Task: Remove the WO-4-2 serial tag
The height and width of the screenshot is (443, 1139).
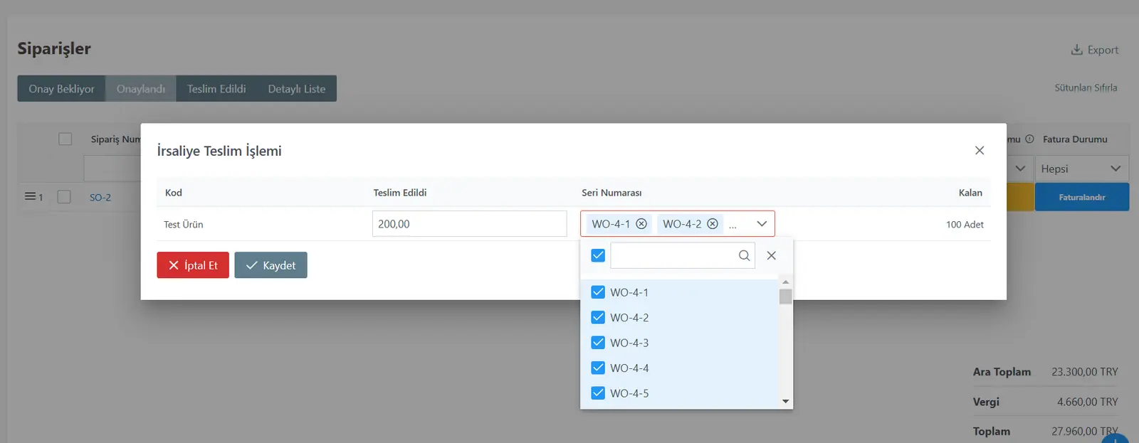Action: click(713, 224)
